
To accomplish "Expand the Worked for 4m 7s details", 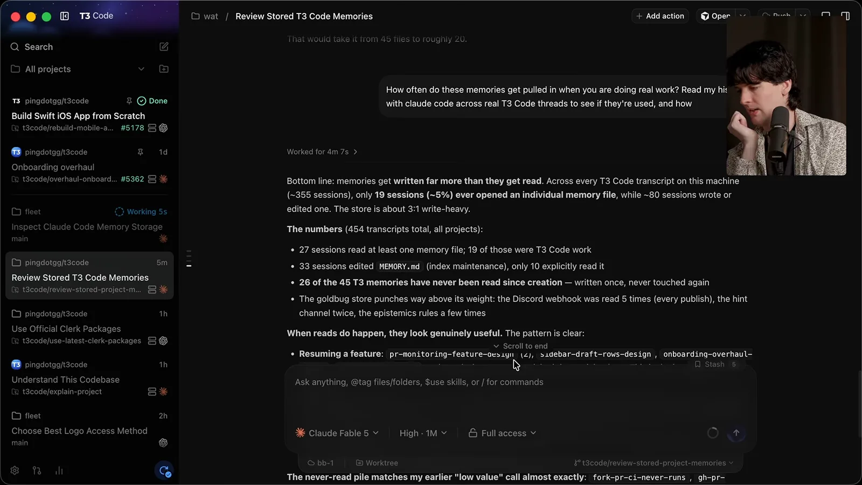I will (x=322, y=152).
